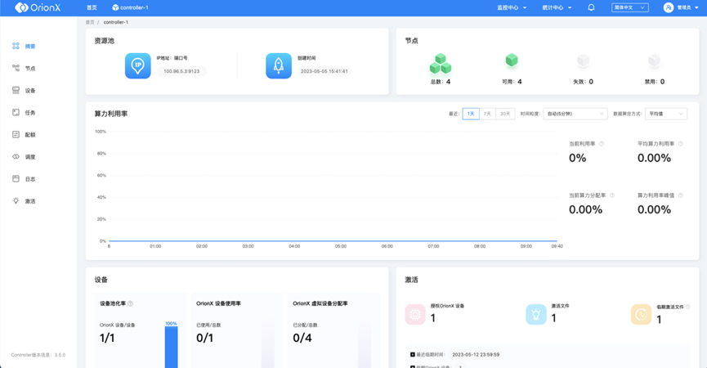The width and height of the screenshot is (707, 368).
Task: Click help icon beside 设备池化率
Action: click(130, 303)
